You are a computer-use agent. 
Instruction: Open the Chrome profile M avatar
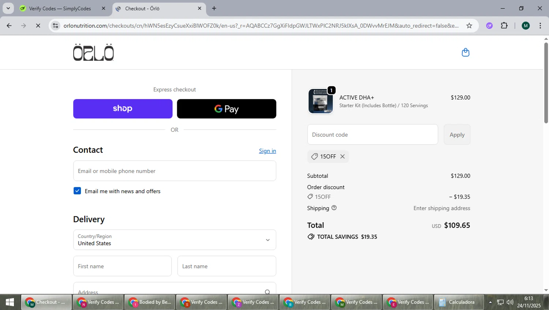(x=526, y=26)
